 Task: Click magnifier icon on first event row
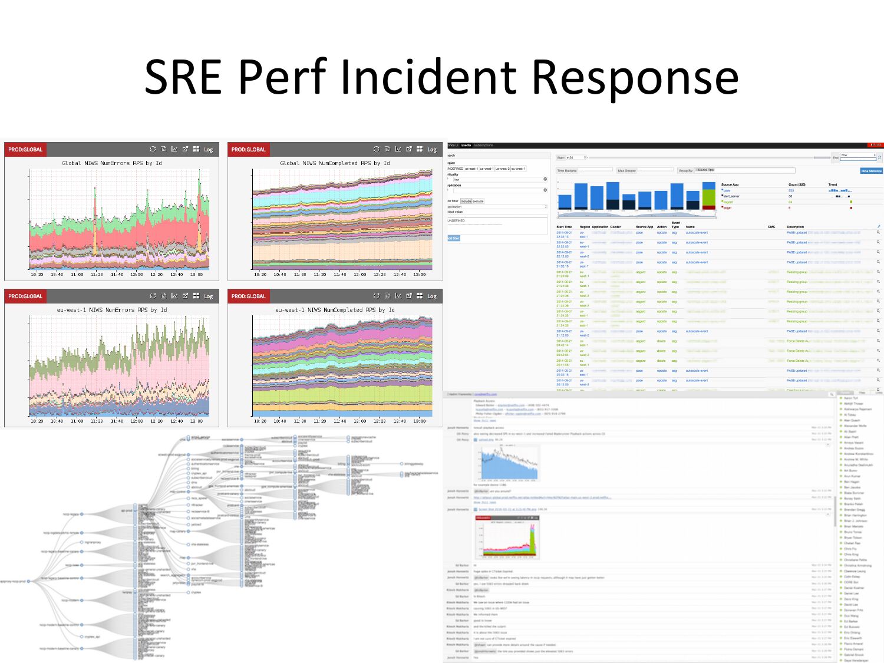tap(878, 232)
